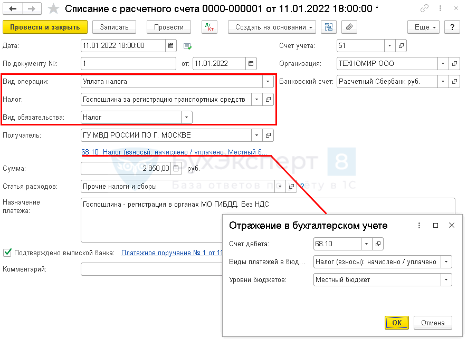Open calendar picker for Дата field
467x339 pixels.
click(x=170, y=46)
